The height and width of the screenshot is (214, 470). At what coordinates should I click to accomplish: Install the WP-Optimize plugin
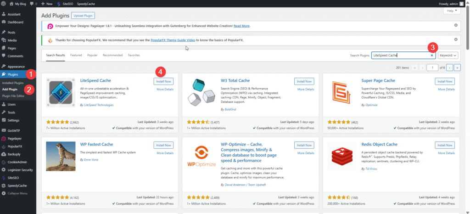(x=304, y=145)
